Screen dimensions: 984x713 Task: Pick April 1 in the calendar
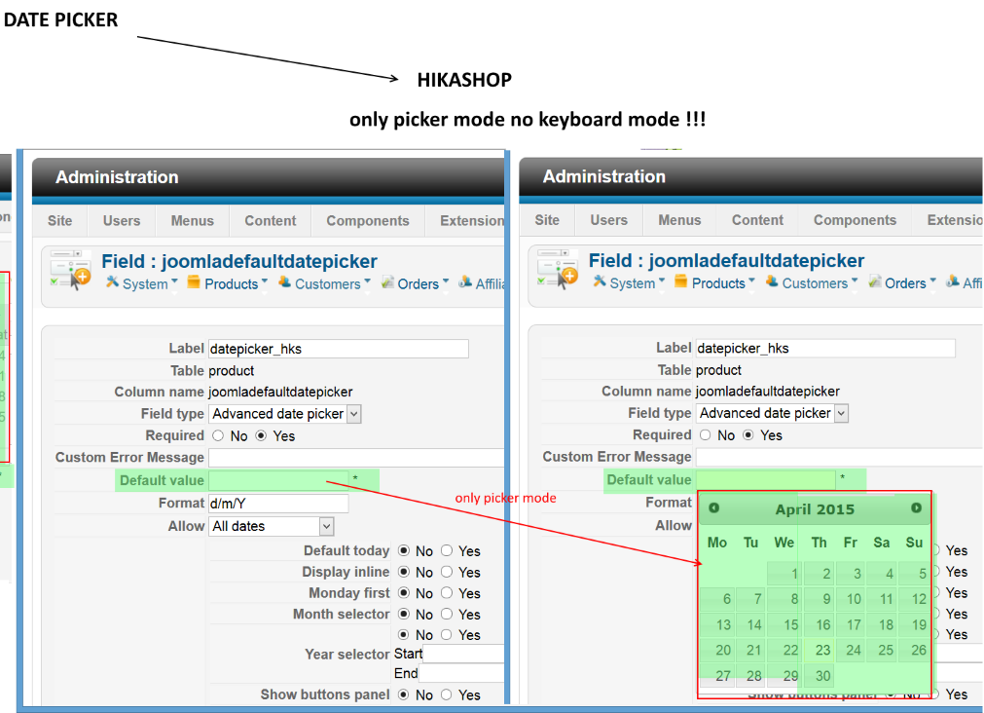pyautogui.click(x=784, y=573)
